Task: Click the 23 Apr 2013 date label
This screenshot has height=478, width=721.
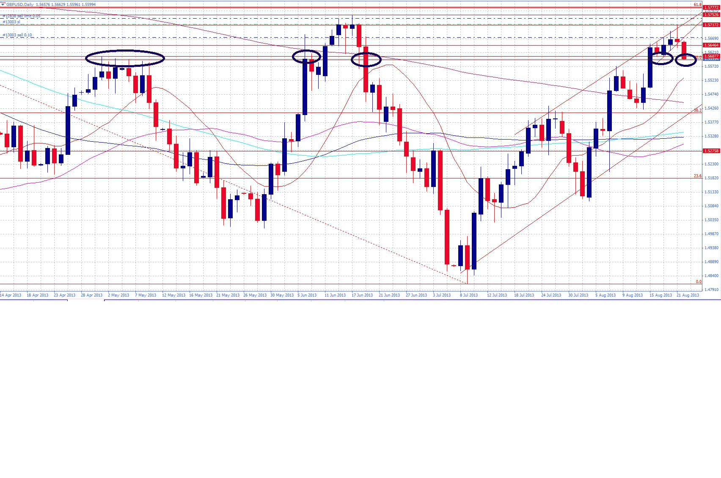Action: tap(65, 295)
